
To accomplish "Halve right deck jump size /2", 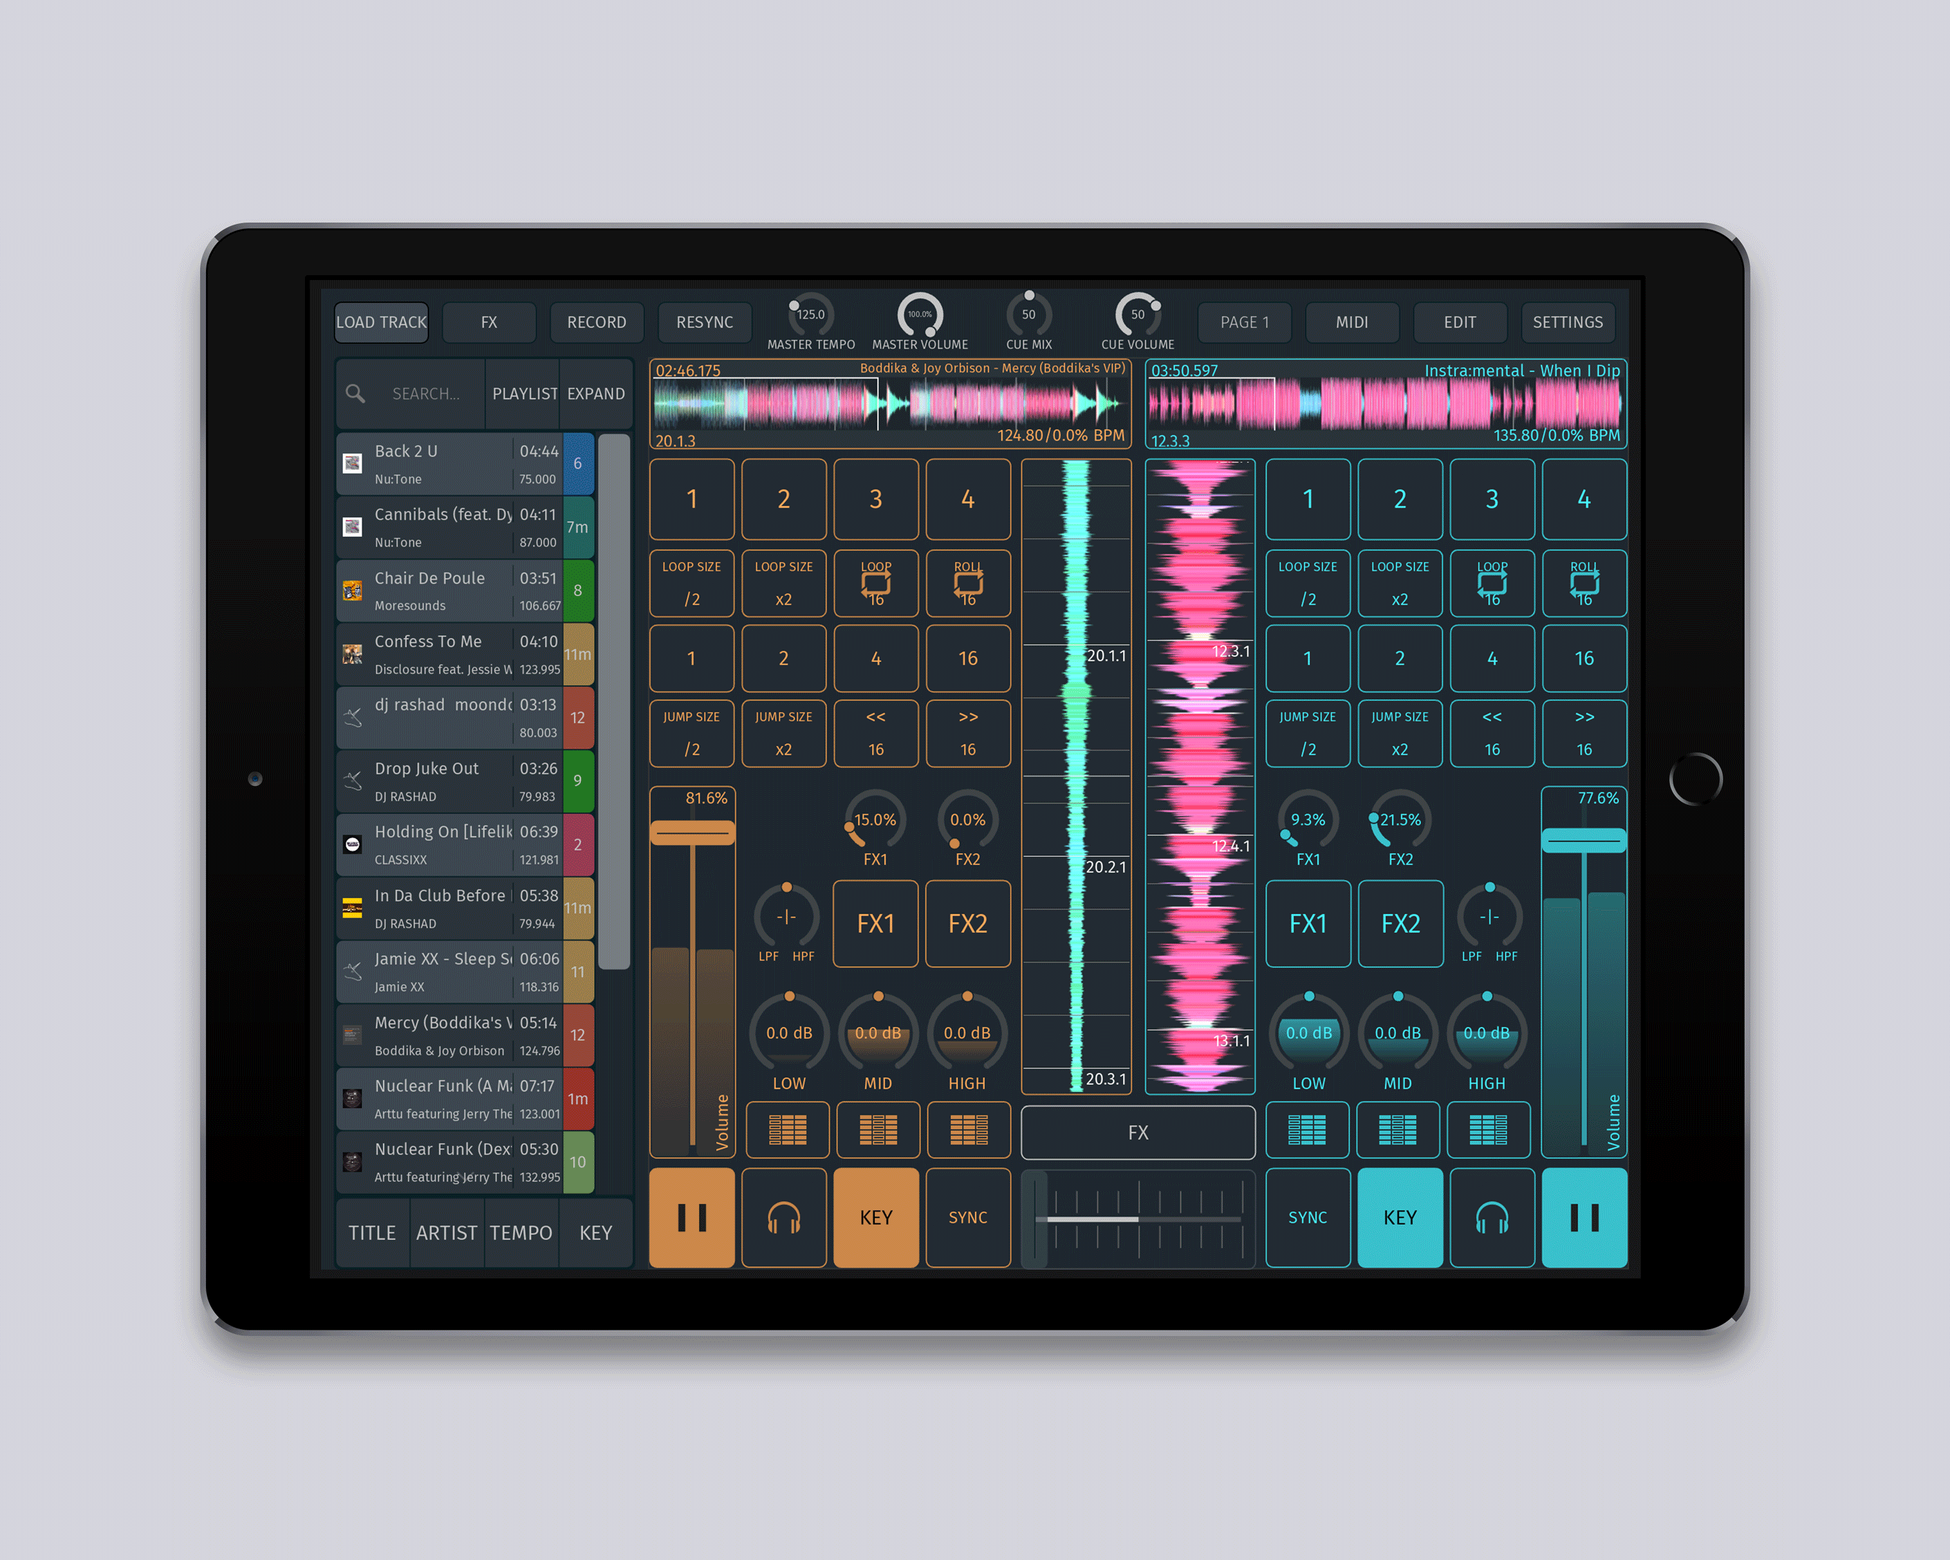I will click(x=1307, y=734).
